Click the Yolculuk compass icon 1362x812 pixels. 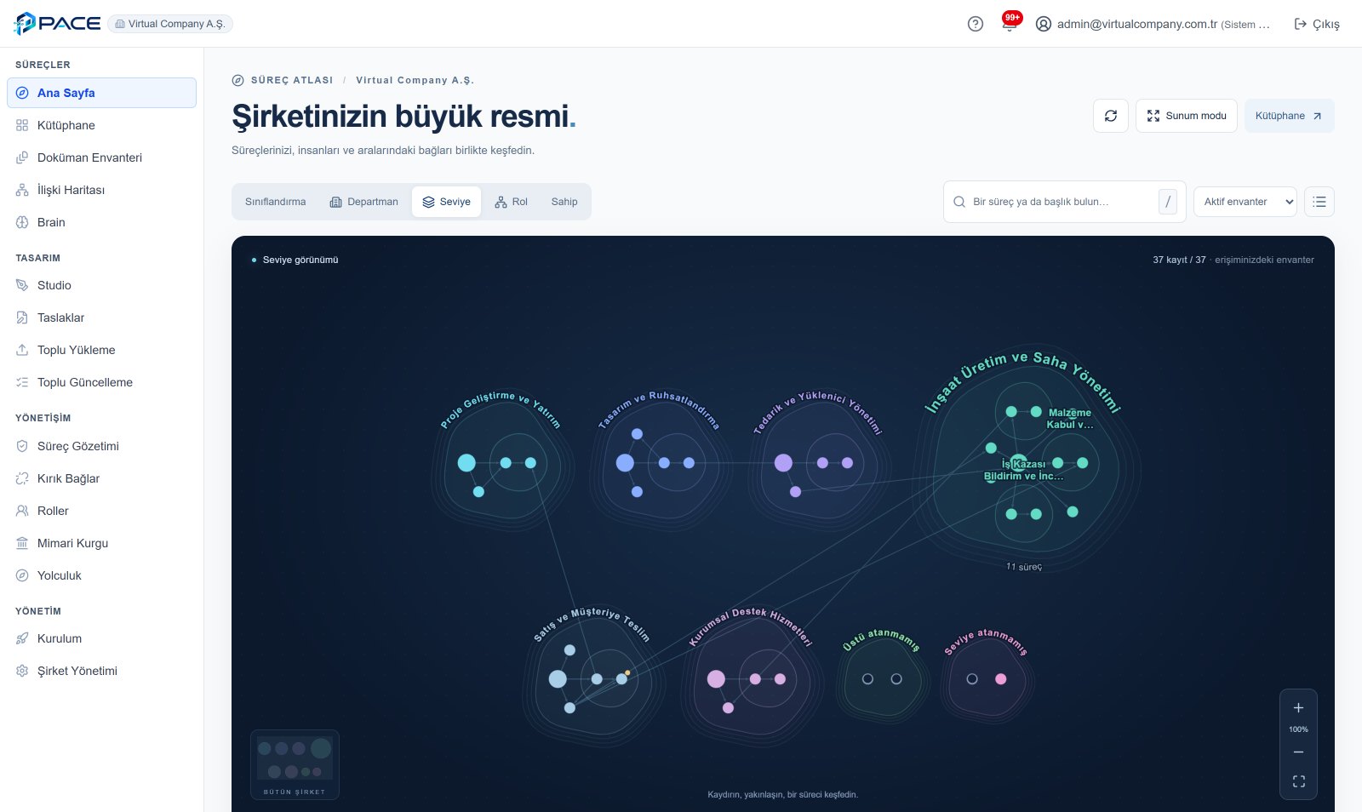pos(22,575)
